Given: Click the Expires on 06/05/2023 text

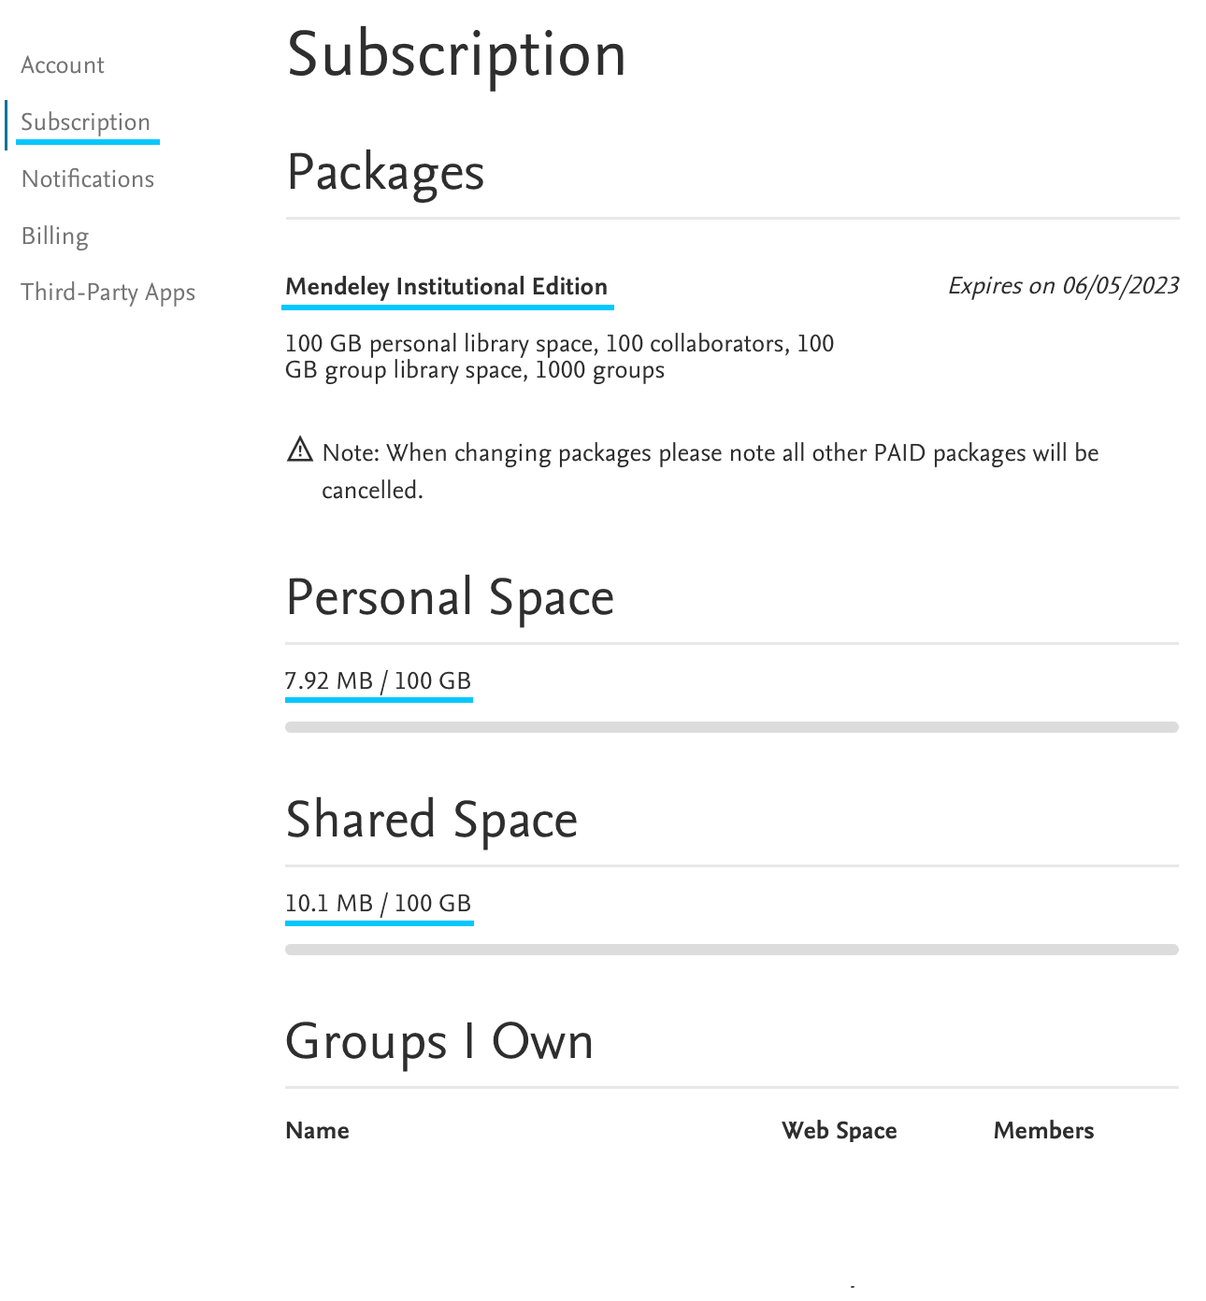Looking at the screenshot, I should coord(1064,286).
